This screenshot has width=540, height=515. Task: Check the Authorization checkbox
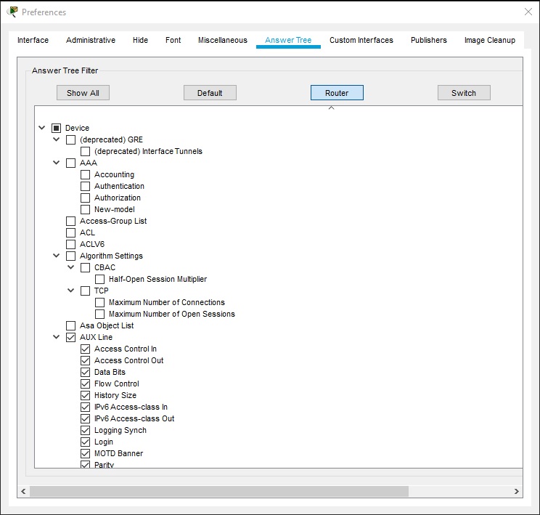(x=85, y=198)
